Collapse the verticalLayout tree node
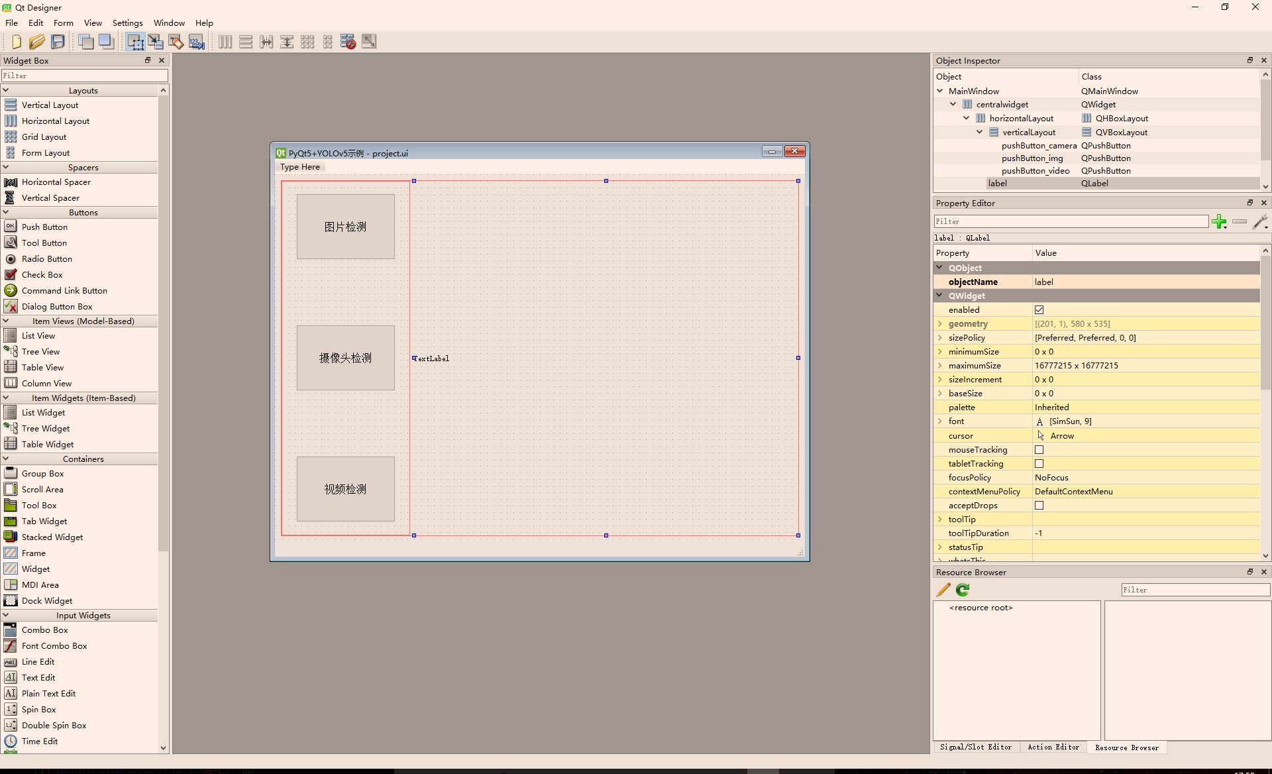This screenshot has width=1272, height=774. click(x=979, y=132)
